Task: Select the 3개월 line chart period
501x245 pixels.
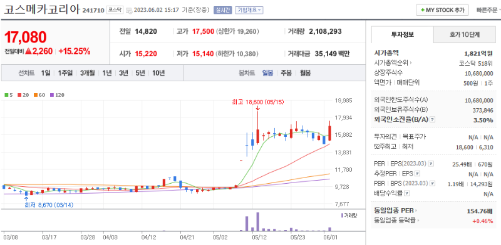Action: (x=87, y=73)
